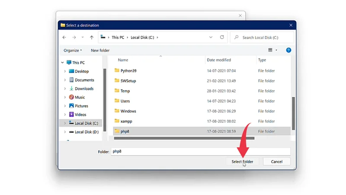The width and height of the screenshot is (346, 195).
Task: Click the Up one level arrow
Action: click(92, 37)
